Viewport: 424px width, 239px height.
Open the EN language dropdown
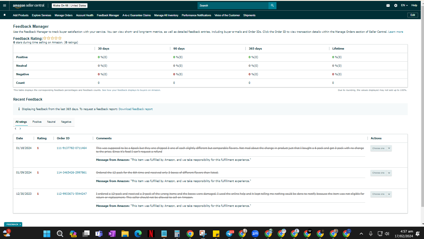(x=404, y=6)
